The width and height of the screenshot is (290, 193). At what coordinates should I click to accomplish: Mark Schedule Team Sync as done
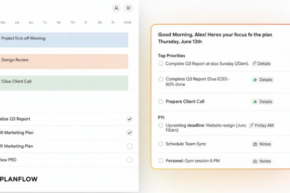pos(161,144)
